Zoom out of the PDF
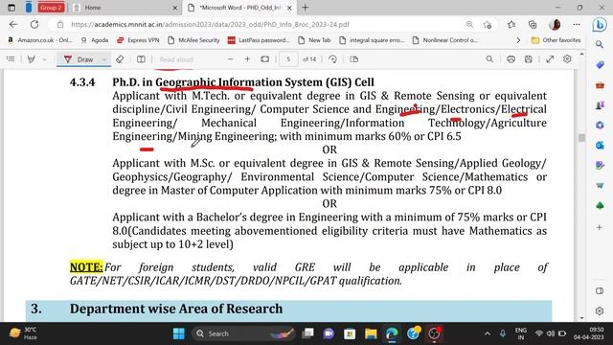Viewport: 613px width, 345px height. tap(230, 59)
